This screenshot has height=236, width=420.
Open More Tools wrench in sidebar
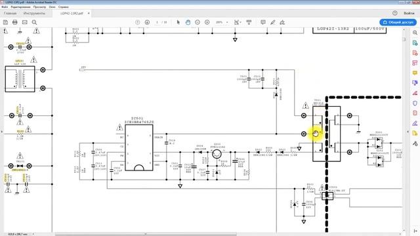[x=415, y=144]
